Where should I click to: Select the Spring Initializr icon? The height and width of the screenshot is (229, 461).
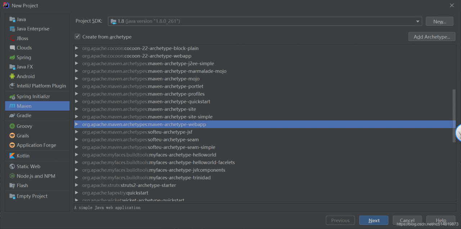(x=12, y=96)
